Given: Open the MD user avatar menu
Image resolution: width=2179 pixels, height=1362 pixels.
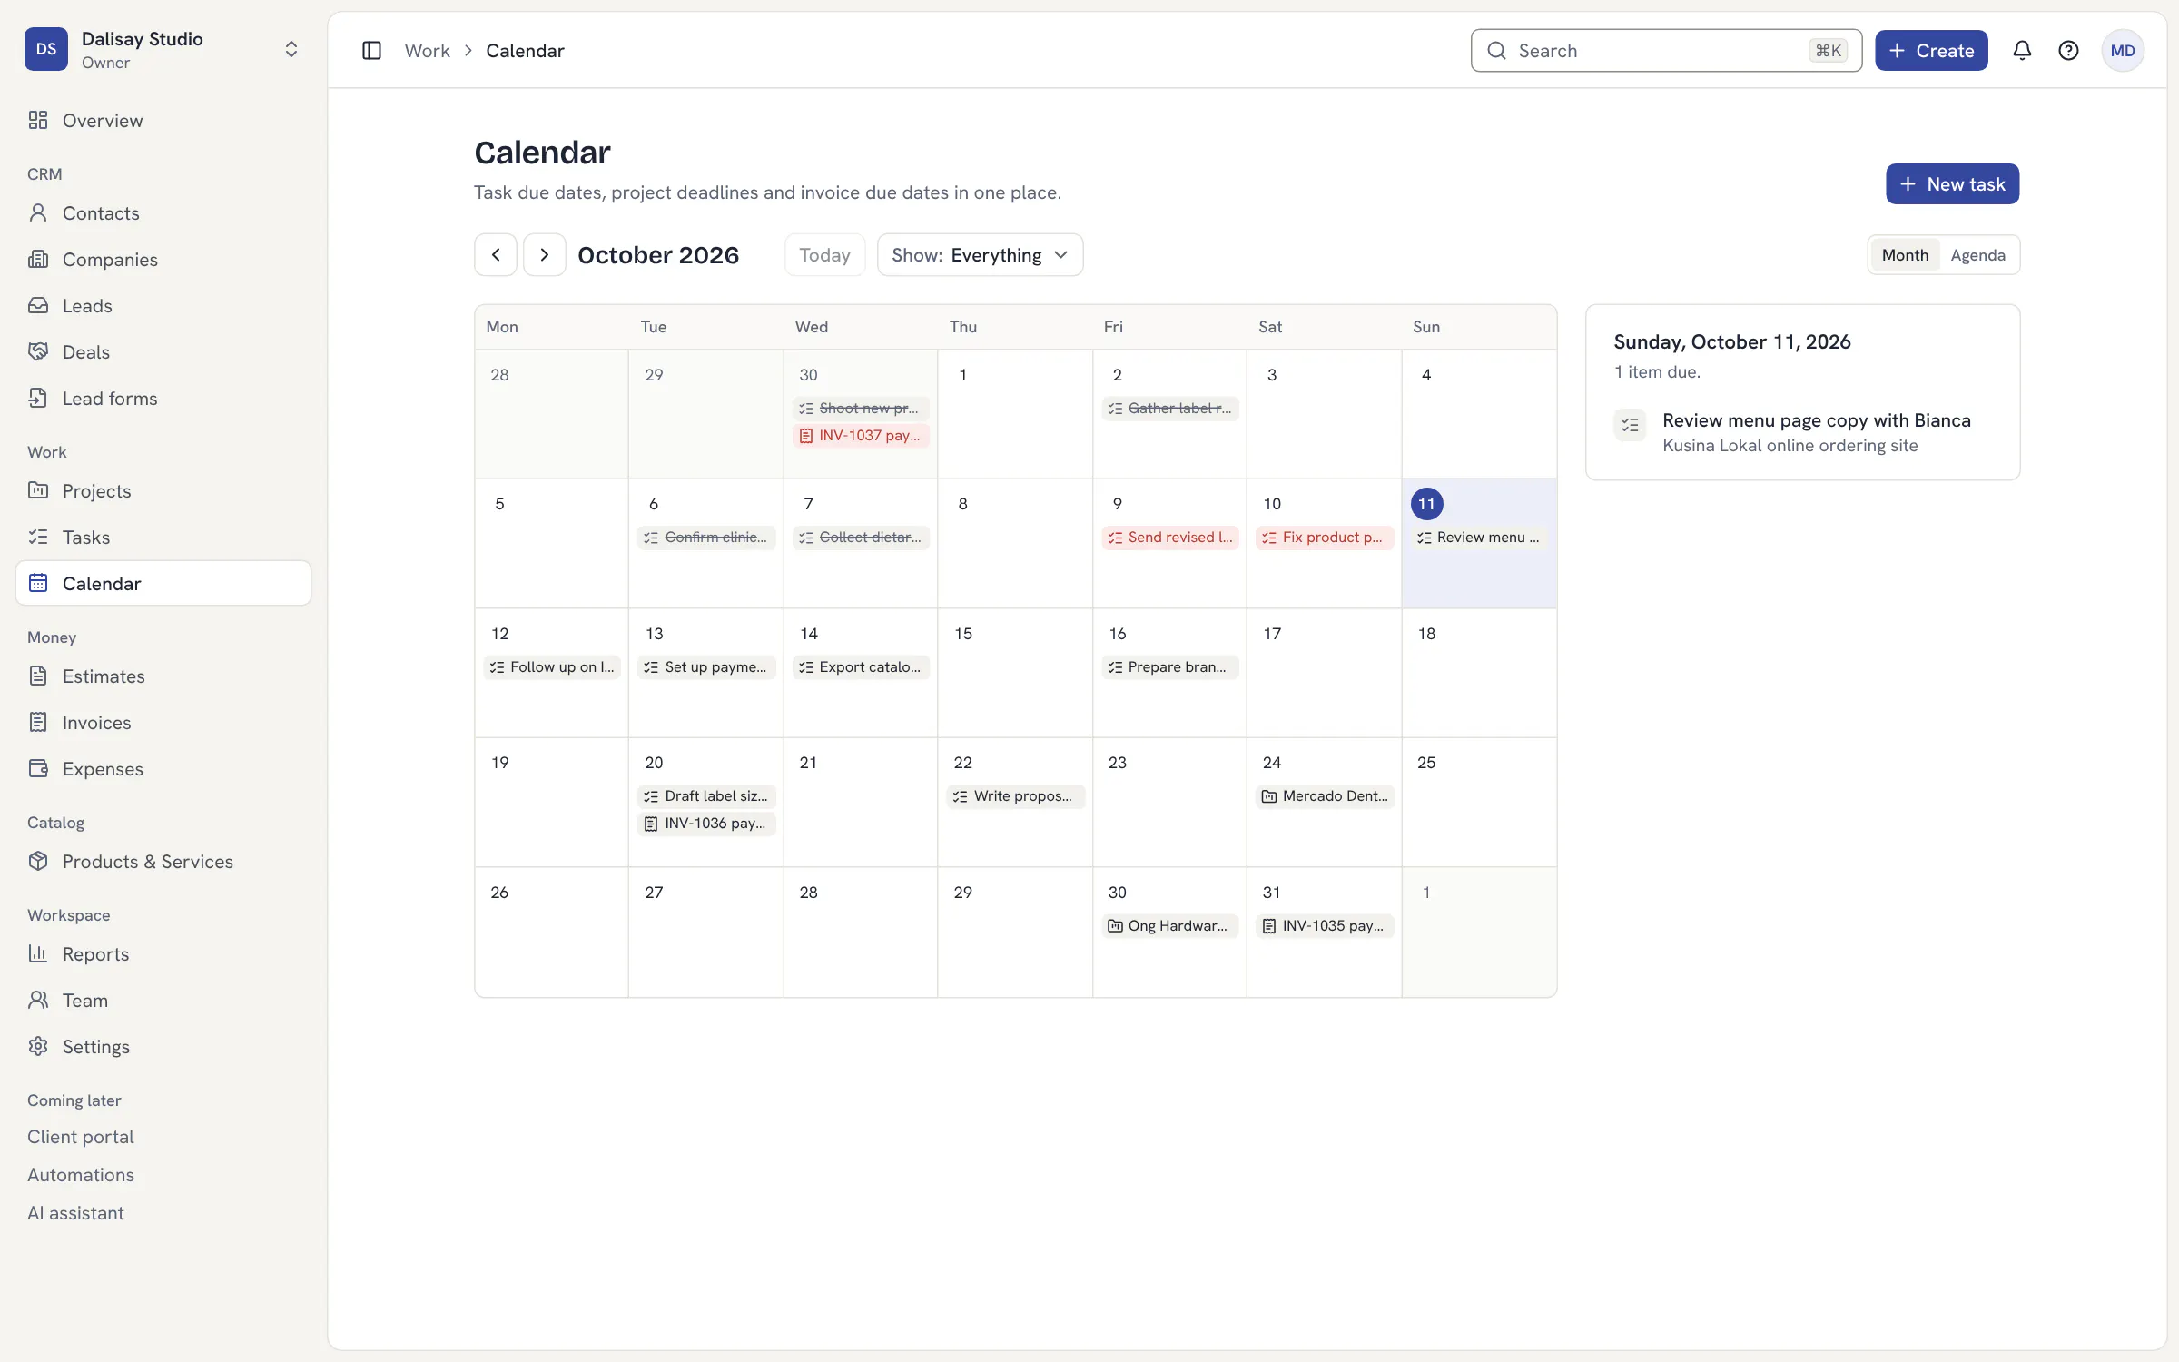Looking at the screenshot, I should 2123,51.
